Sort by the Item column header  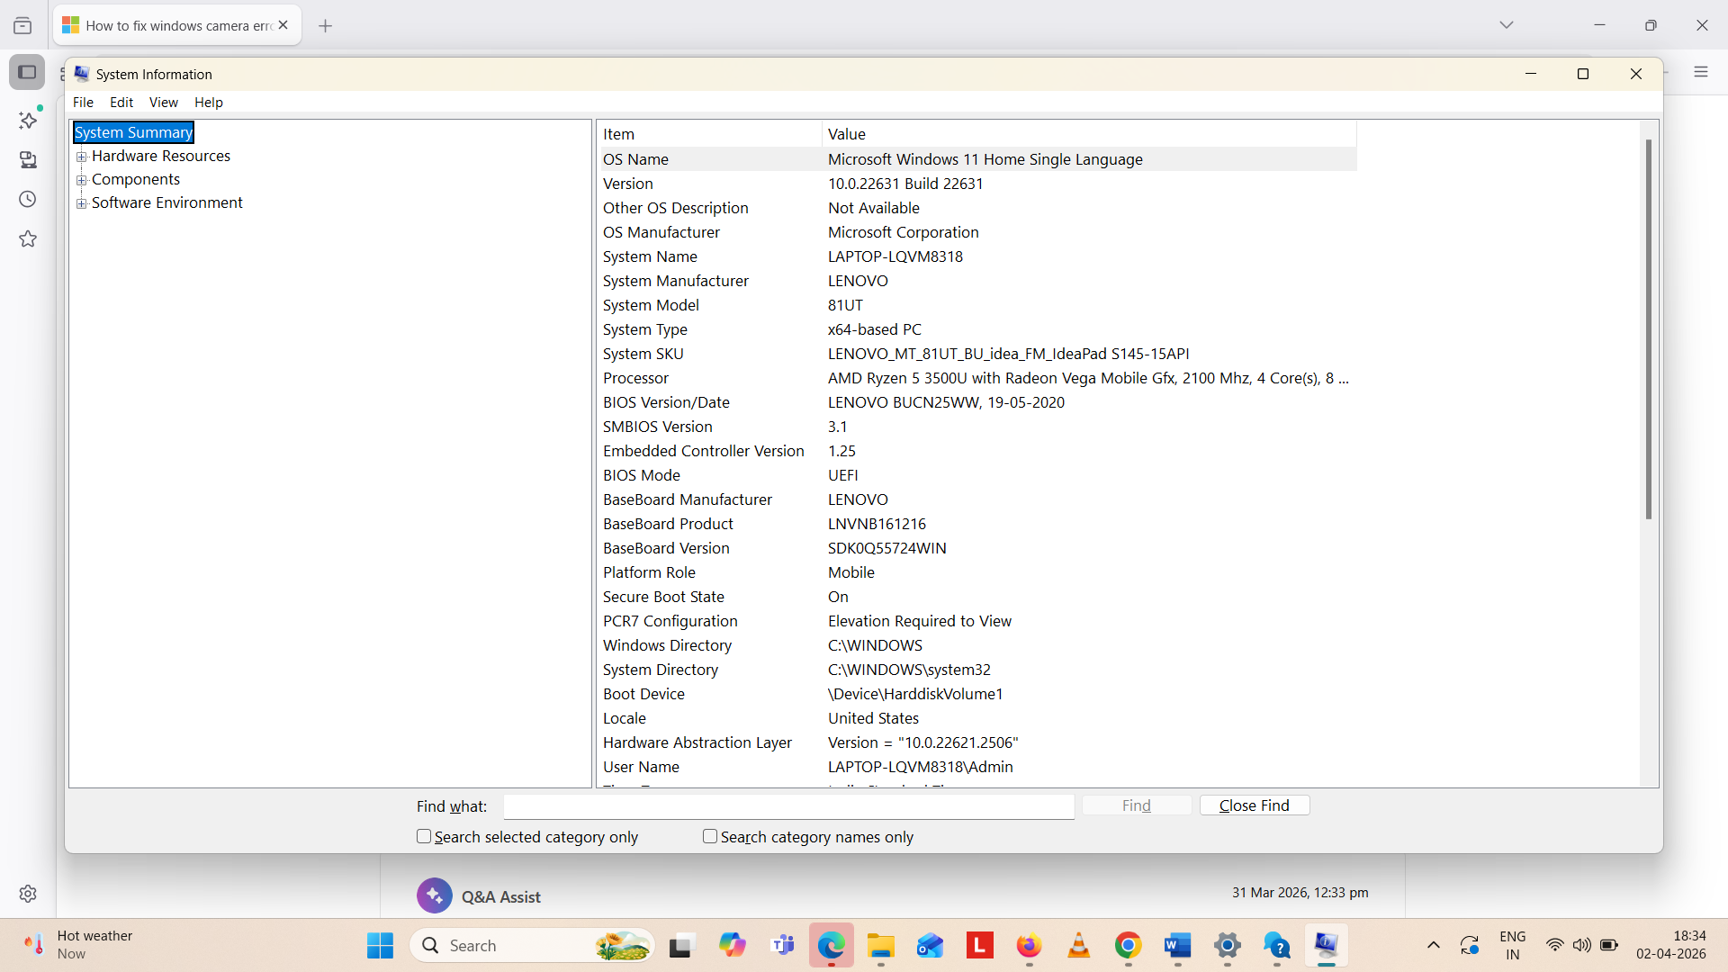(x=710, y=134)
